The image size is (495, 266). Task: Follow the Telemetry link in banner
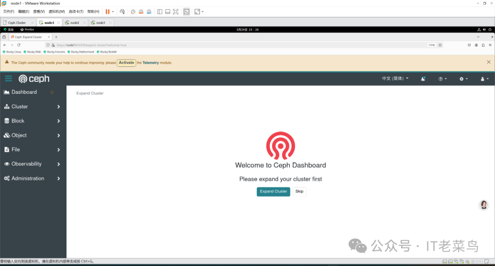pos(151,63)
